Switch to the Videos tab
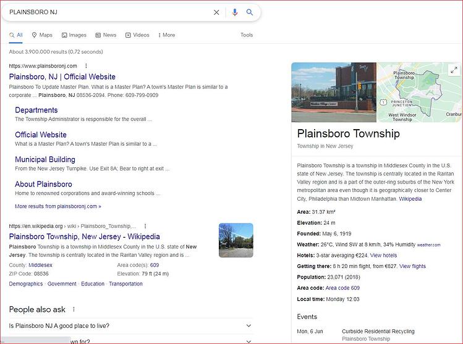The width and height of the screenshot is (463, 344). tap(137, 35)
